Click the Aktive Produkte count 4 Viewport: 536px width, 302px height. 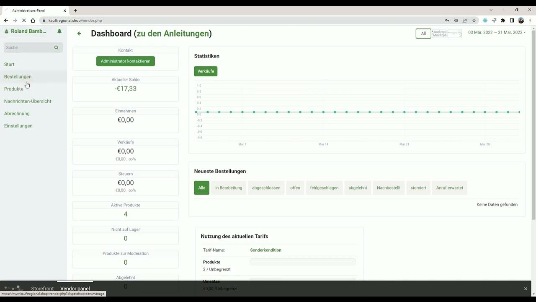[126, 214]
